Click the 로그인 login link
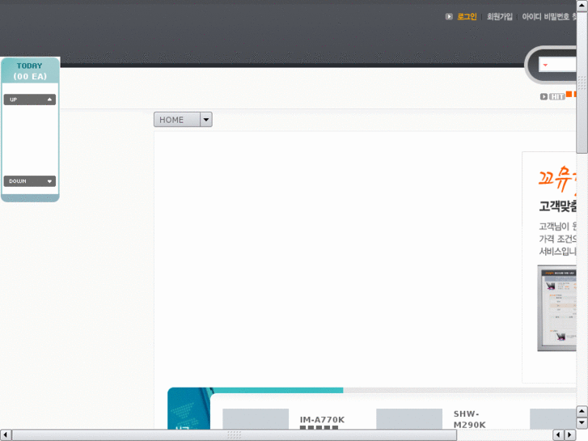 [467, 16]
